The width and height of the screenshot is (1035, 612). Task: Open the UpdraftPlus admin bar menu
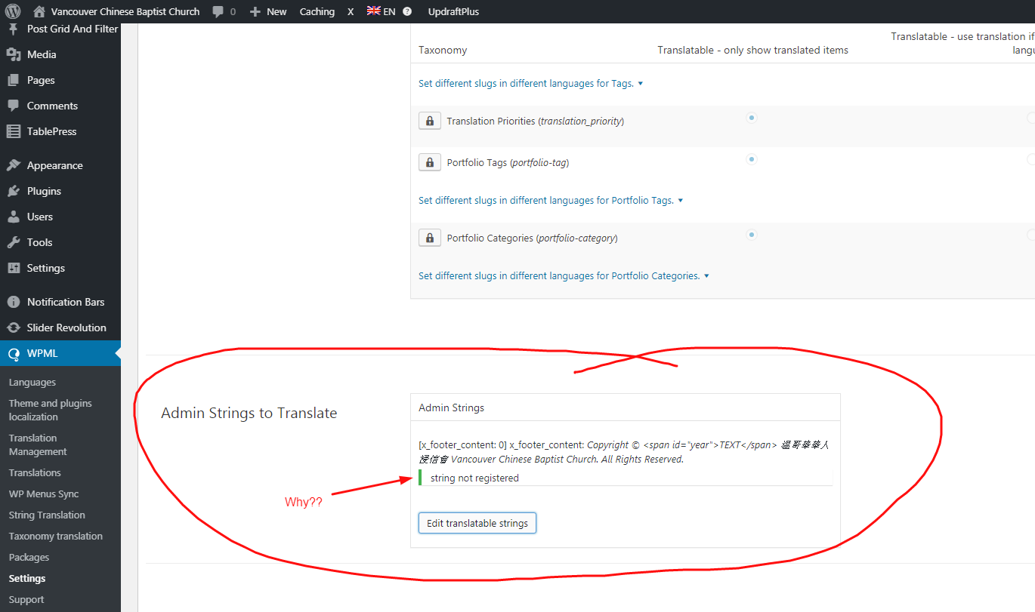coord(453,11)
